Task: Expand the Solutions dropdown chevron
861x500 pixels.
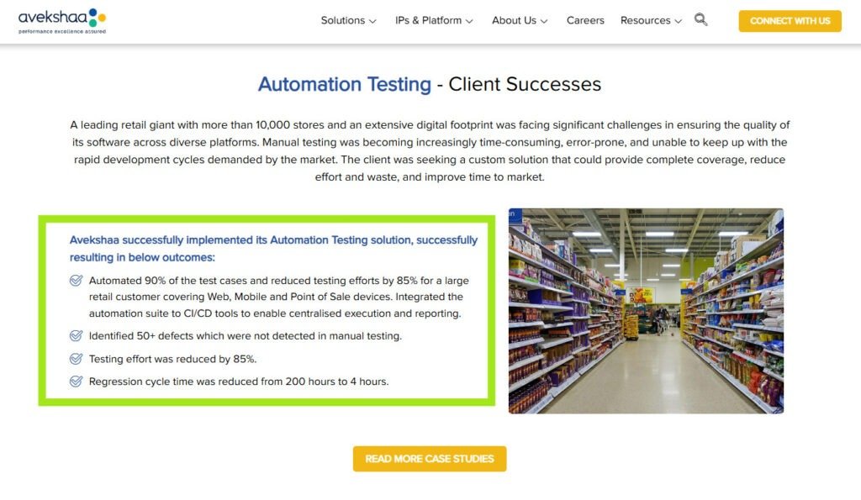Action: coord(372,21)
